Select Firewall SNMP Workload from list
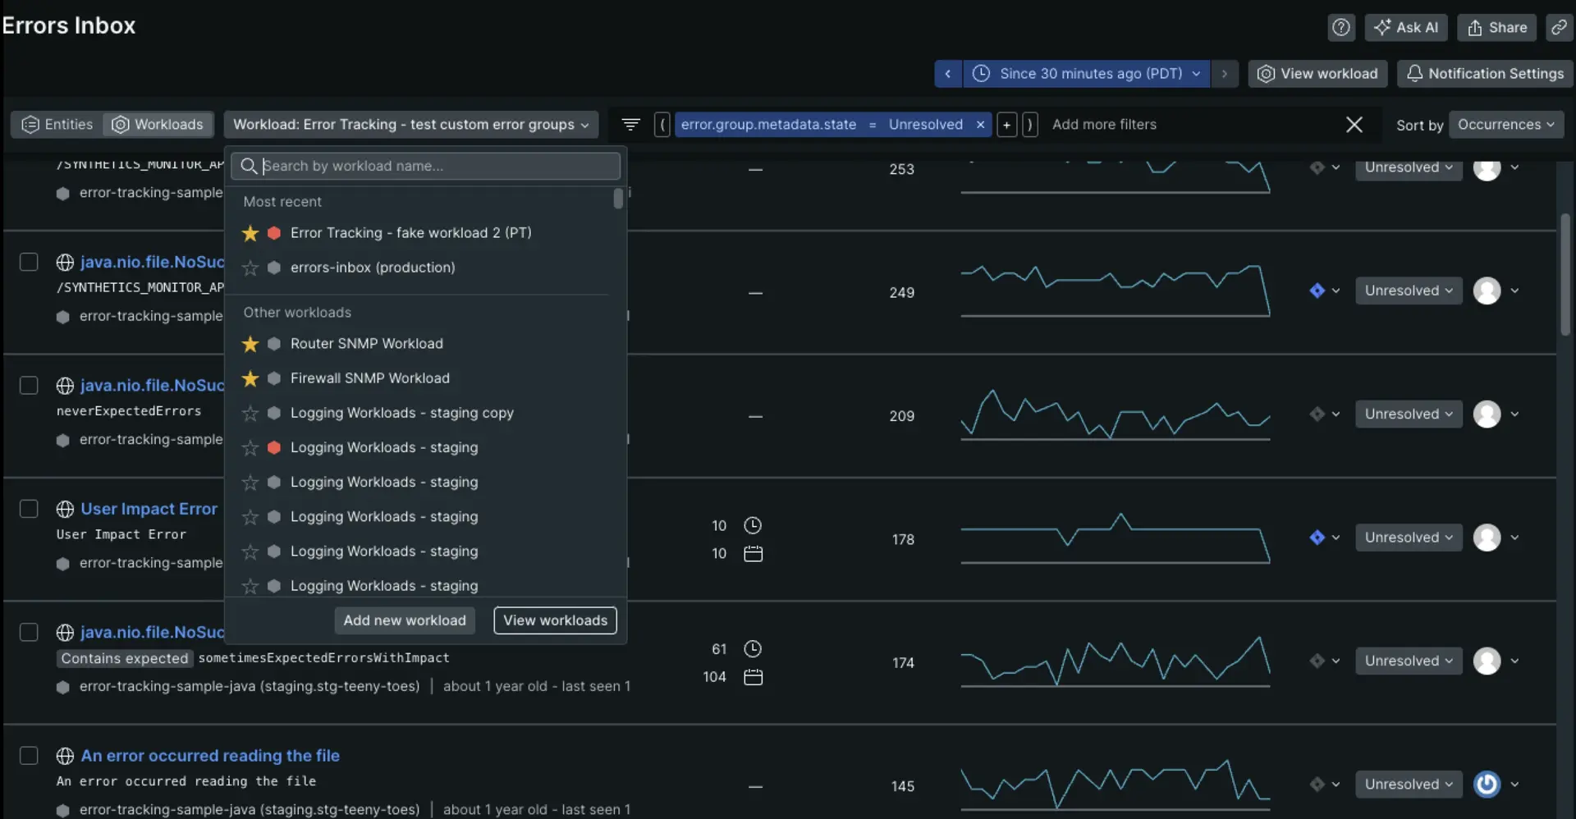 [369, 378]
